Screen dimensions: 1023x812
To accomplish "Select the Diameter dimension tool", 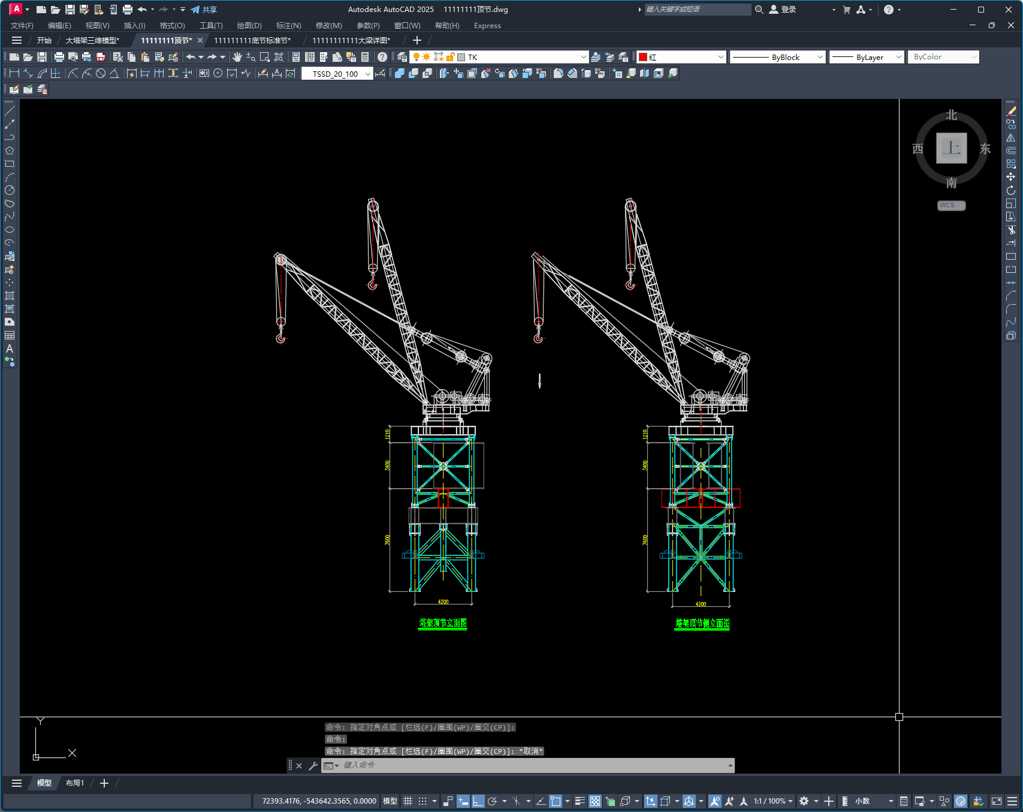I will (101, 73).
